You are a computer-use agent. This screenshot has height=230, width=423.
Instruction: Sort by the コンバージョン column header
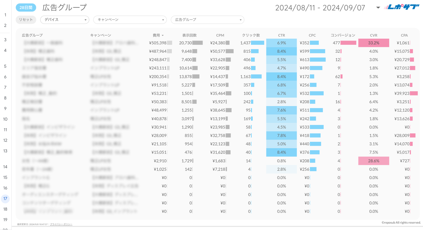(342, 35)
